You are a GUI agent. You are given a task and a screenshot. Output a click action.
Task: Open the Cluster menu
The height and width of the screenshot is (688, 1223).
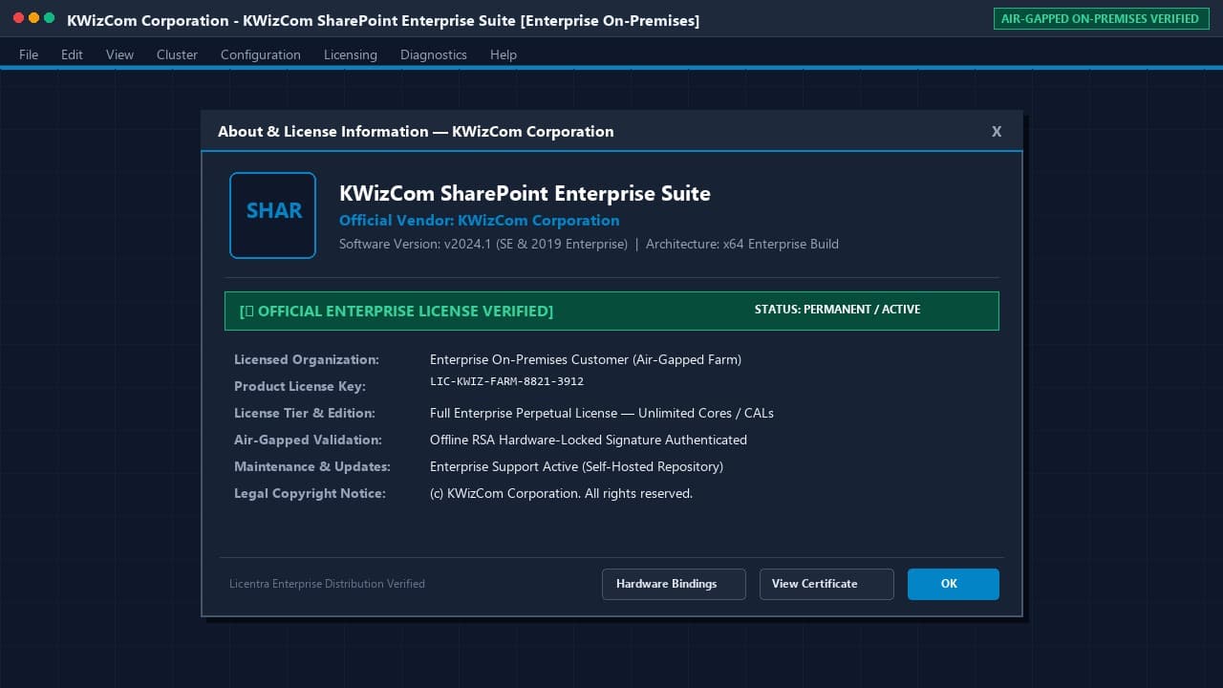coord(177,54)
